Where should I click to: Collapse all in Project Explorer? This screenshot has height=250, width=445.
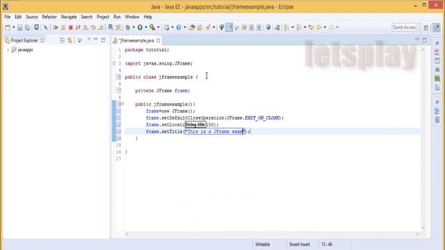62,40
